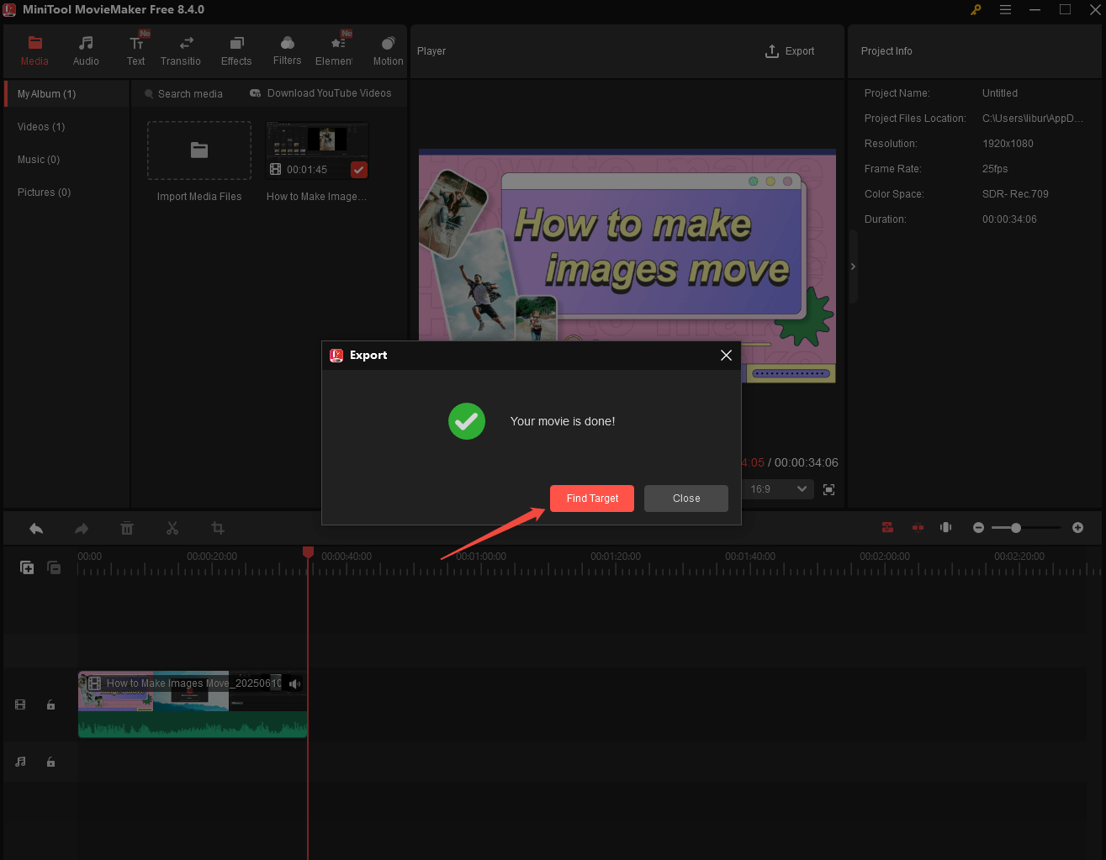1106x860 pixels.
Task: Open the 16:9 aspect ratio dropdown
Action: [777, 488]
